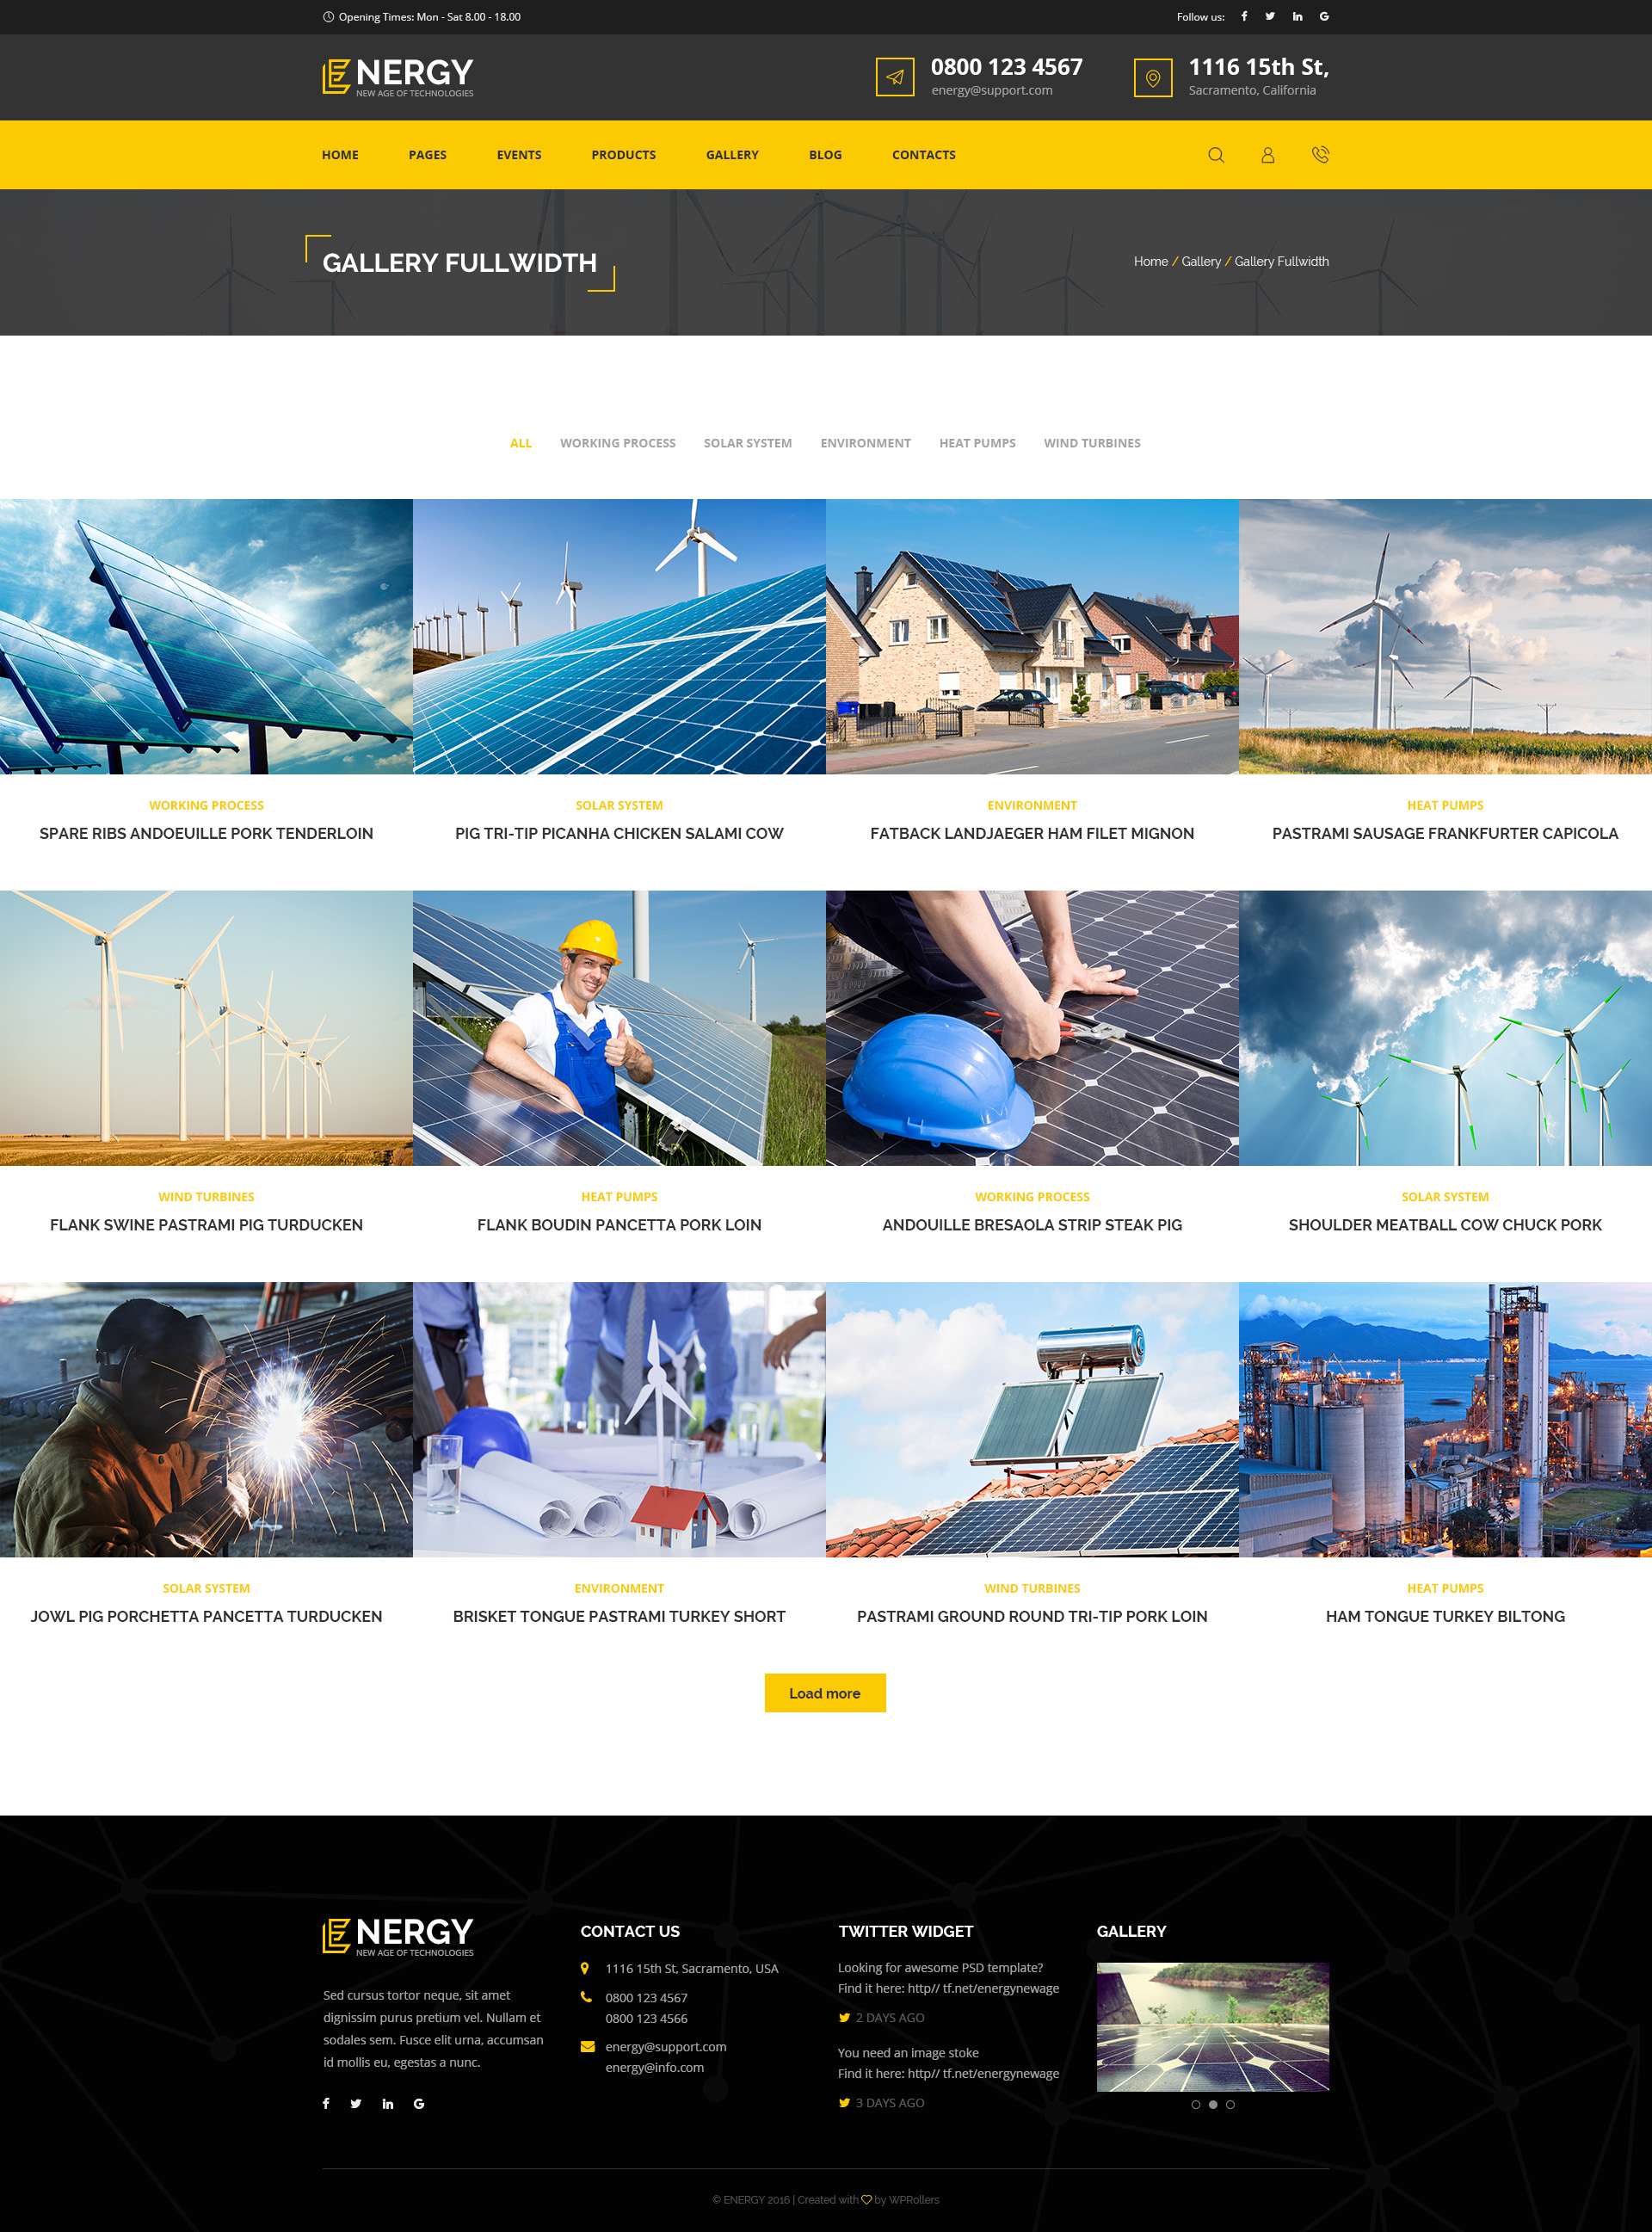Open the Products menu item
This screenshot has height=2232, width=1652.
(x=623, y=155)
